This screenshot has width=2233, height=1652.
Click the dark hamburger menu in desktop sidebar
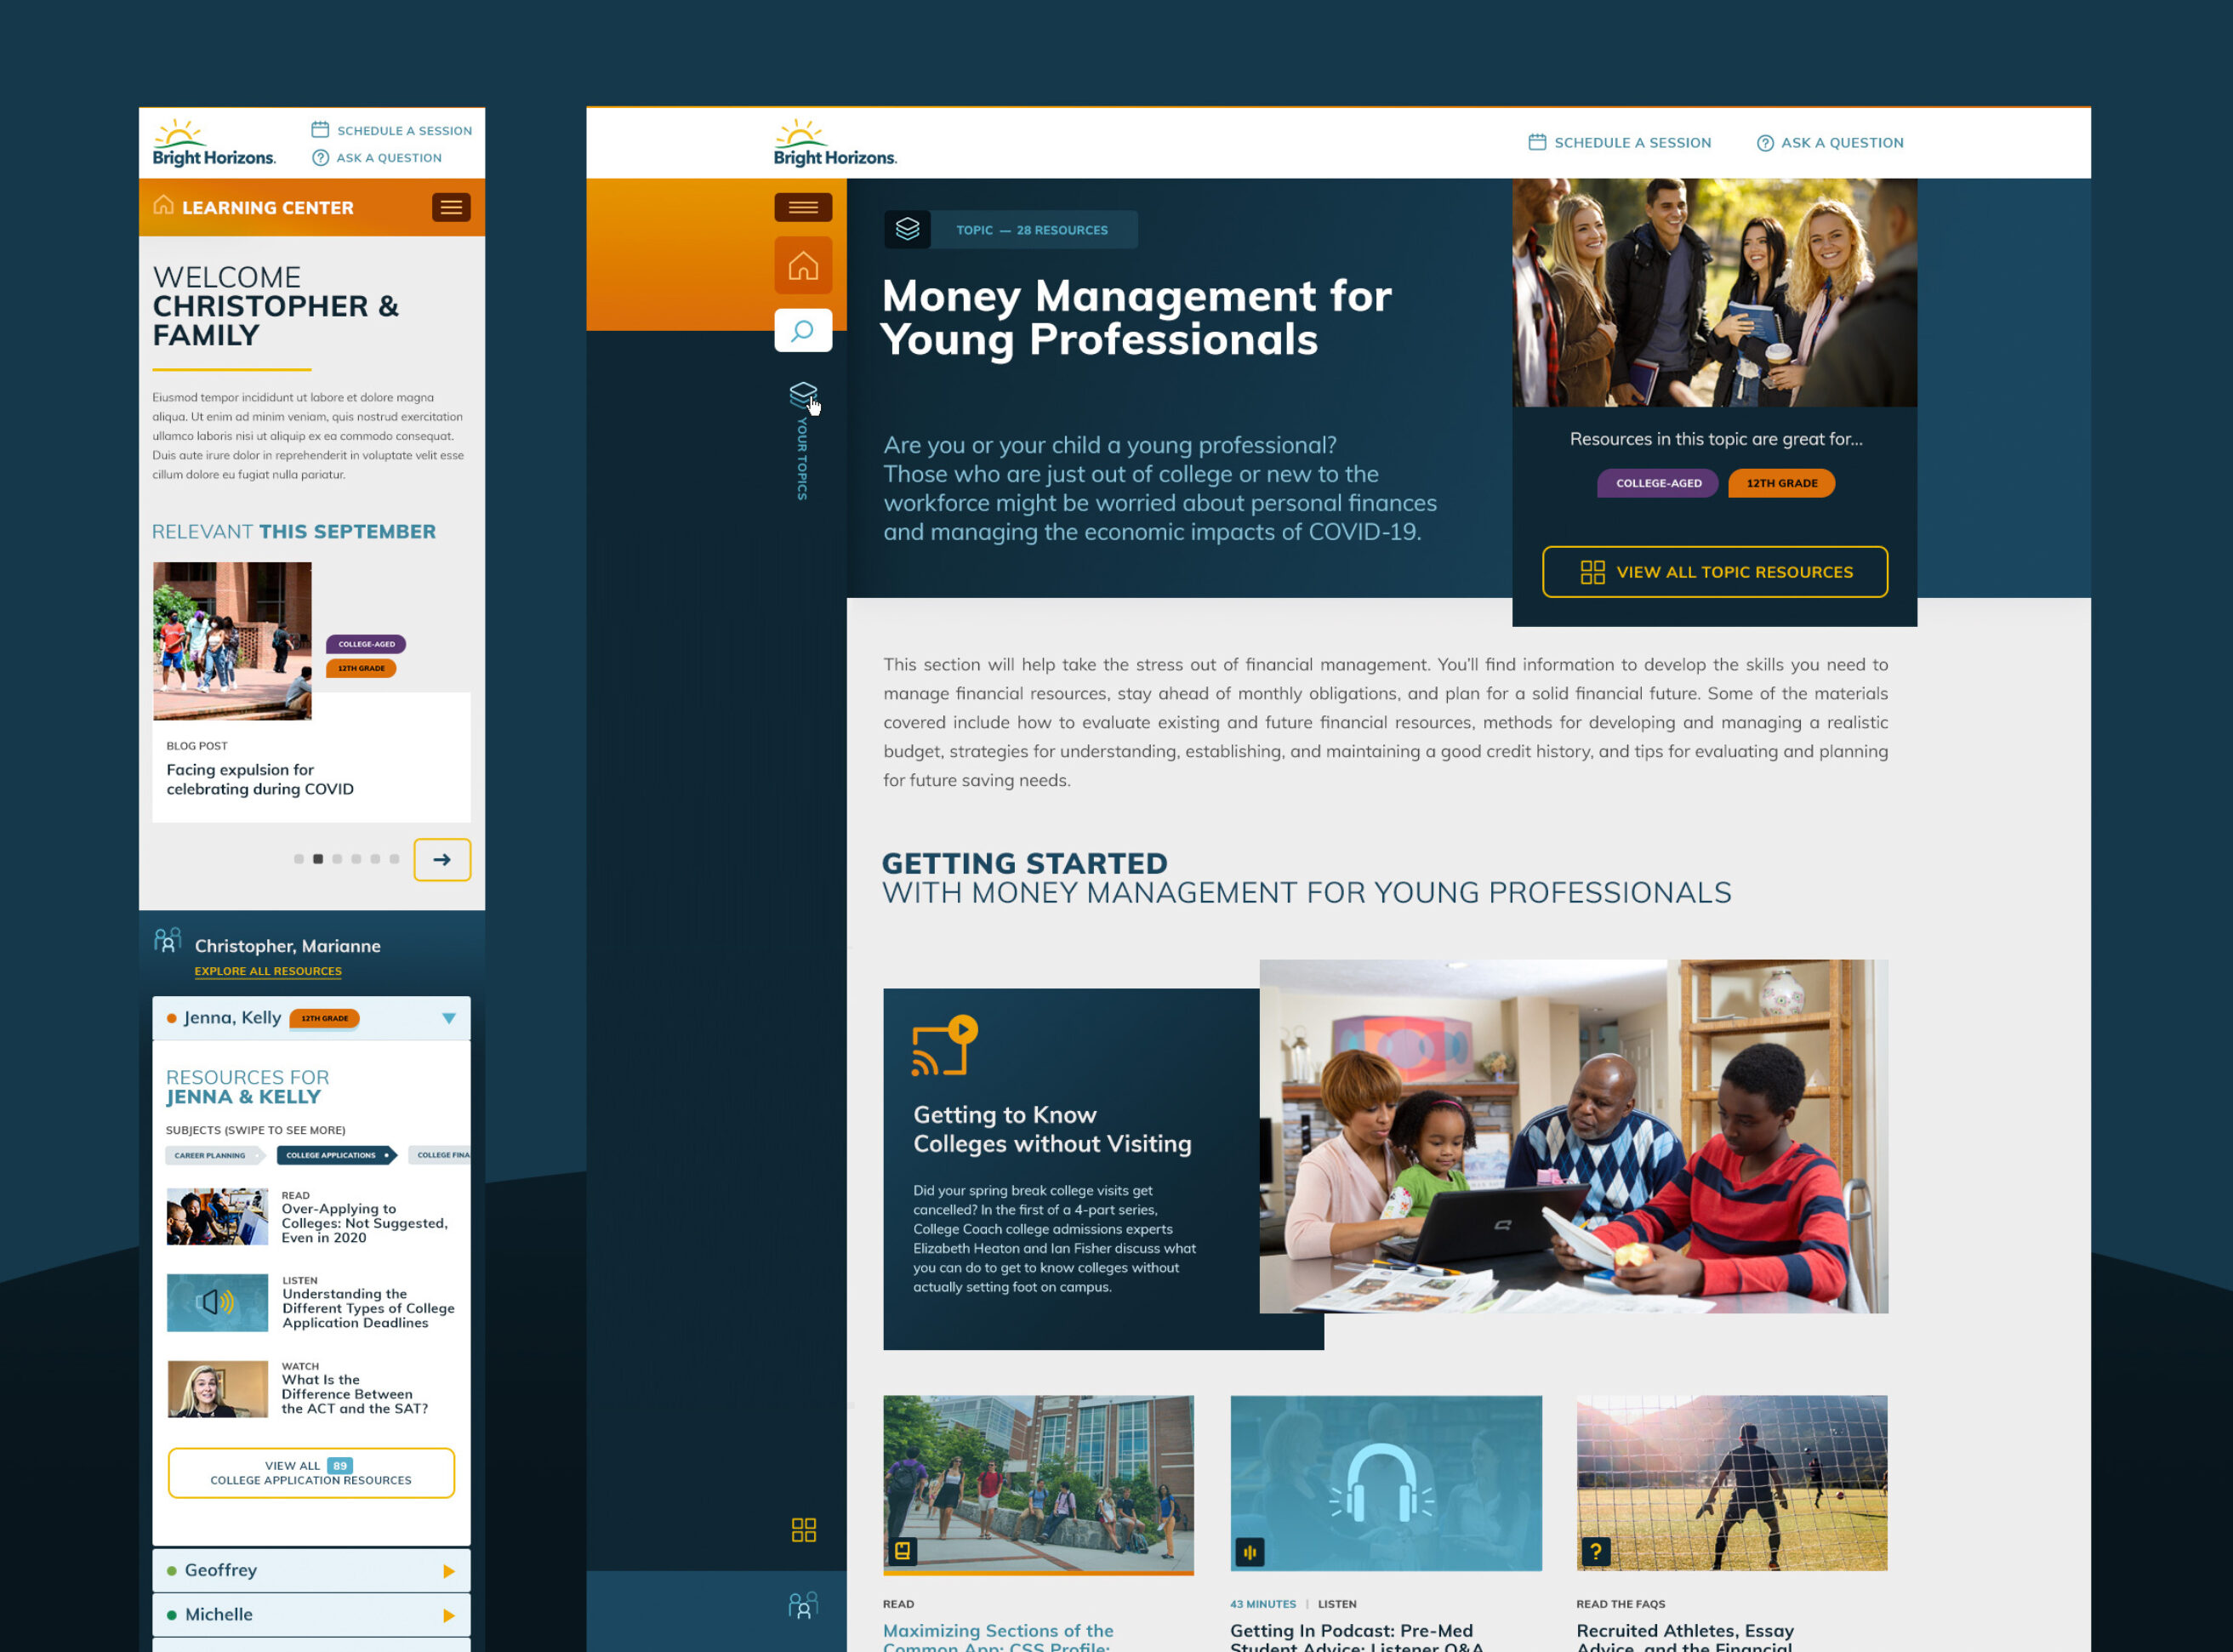tap(803, 207)
